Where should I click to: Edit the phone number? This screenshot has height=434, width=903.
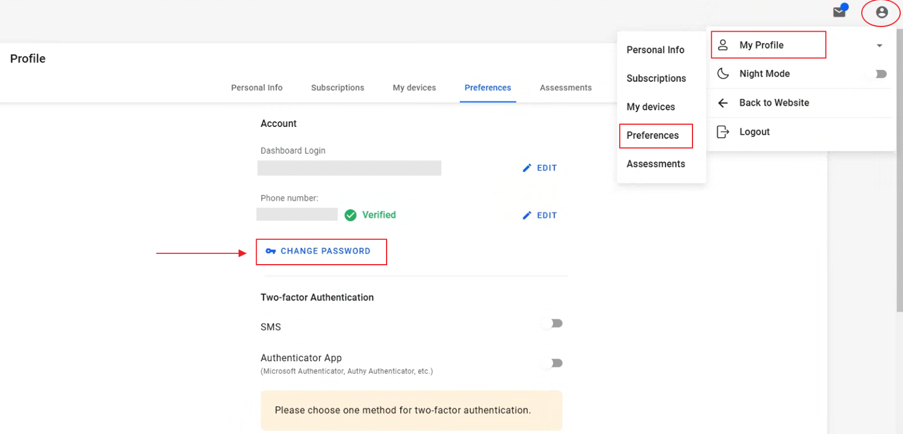(x=540, y=215)
